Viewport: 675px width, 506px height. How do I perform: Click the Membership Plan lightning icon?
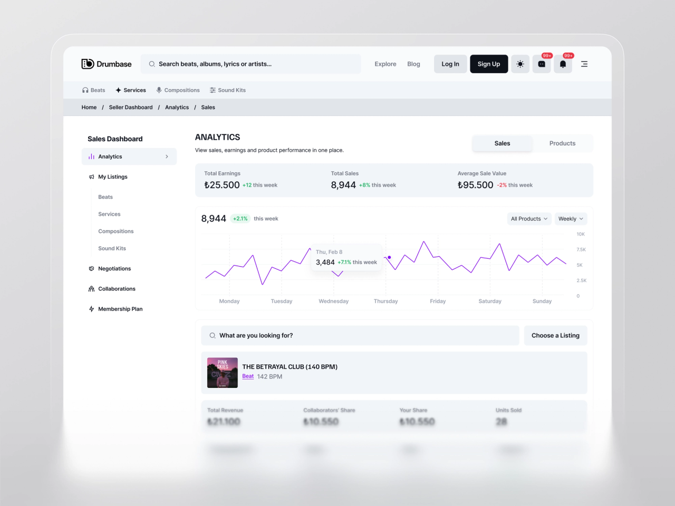click(91, 309)
